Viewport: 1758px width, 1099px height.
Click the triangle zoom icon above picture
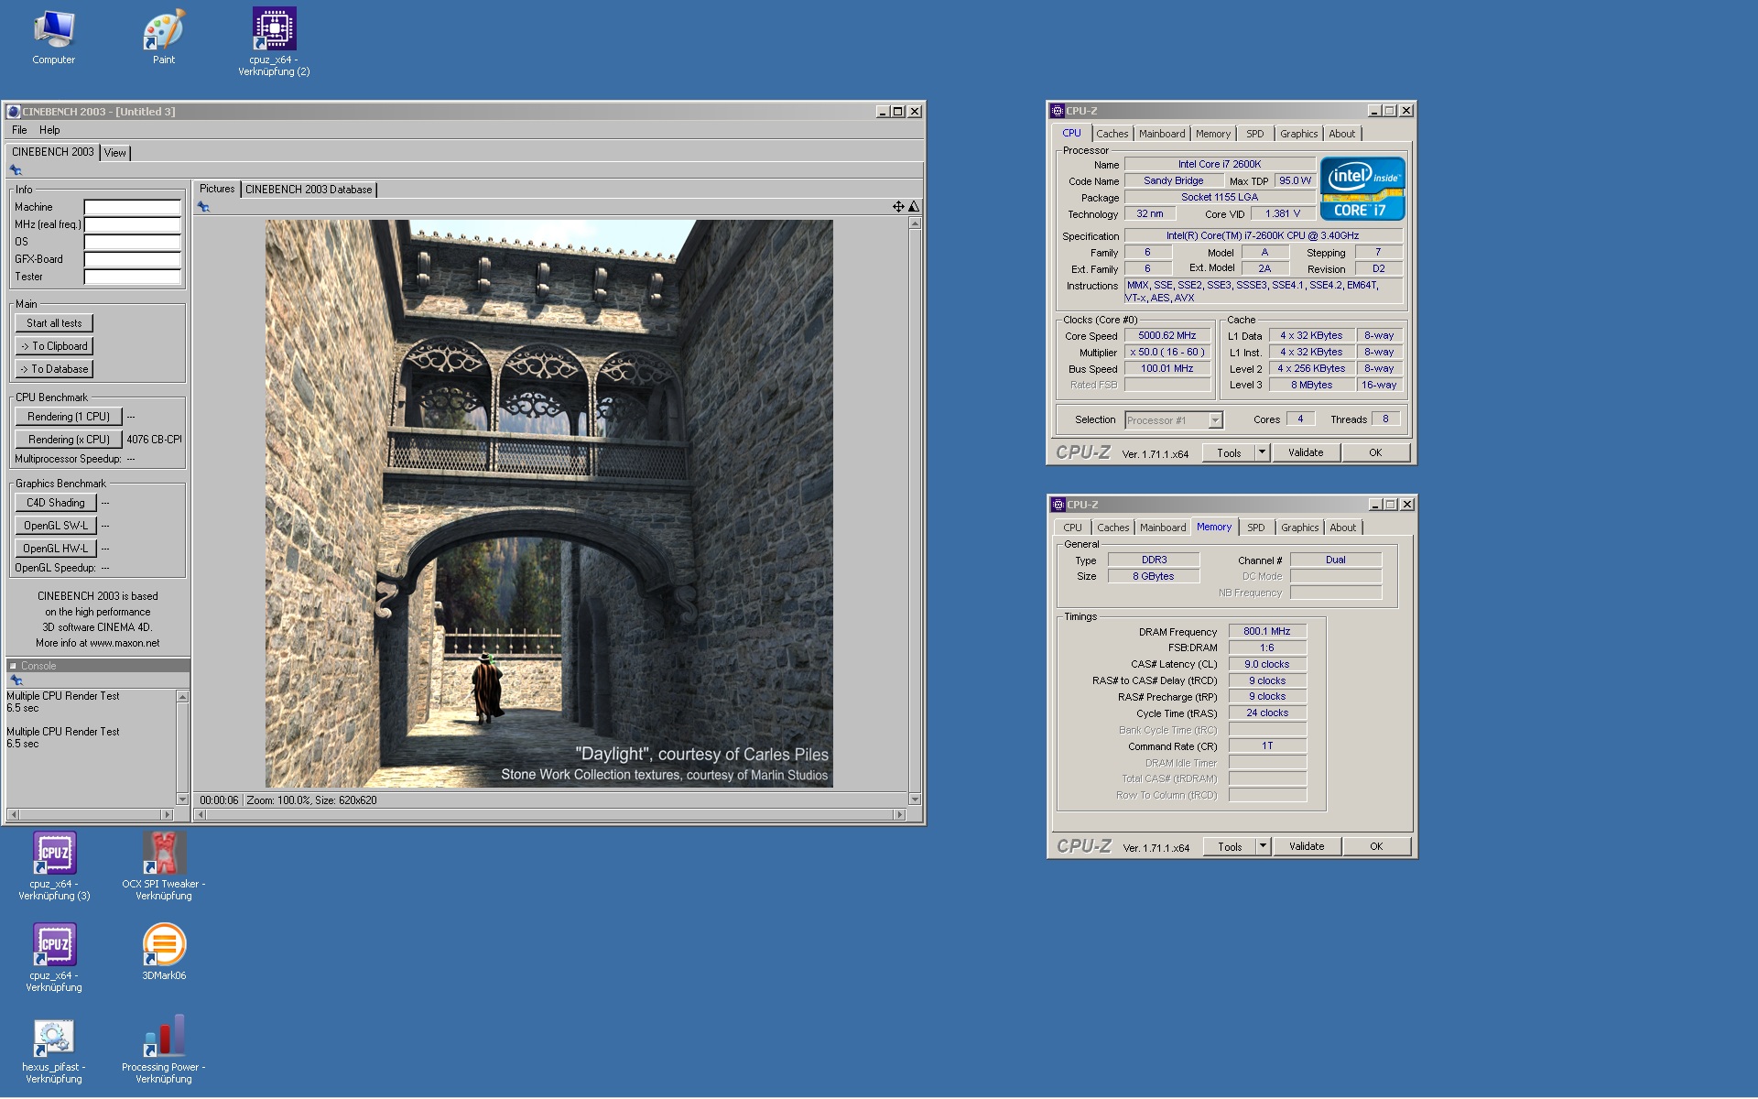pyautogui.click(x=914, y=207)
